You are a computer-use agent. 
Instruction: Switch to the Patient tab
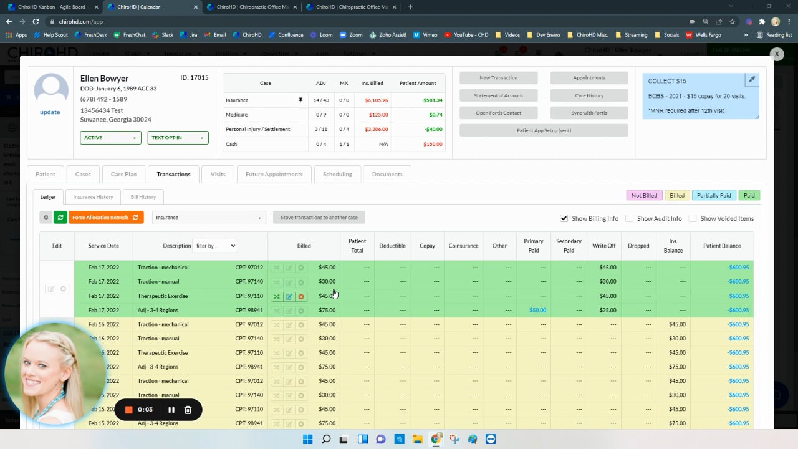[x=46, y=174]
